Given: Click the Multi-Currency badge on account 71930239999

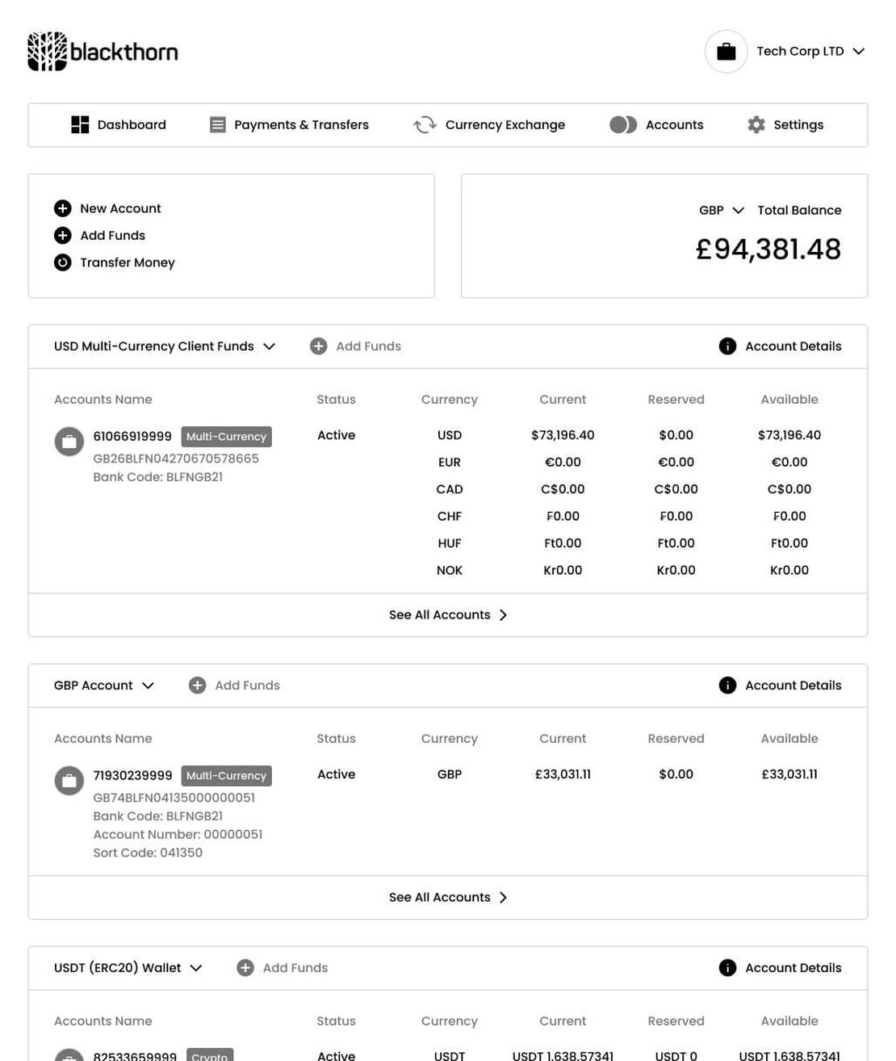Looking at the screenshot, I should tap(226, 776).
